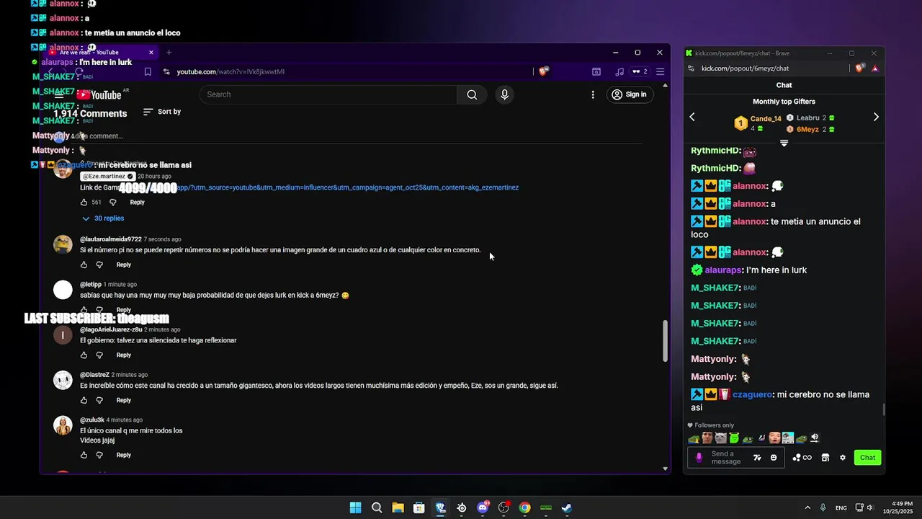Collapse the Monthly top Gifters panel handle
The width and height of the screenshot is (922, 519).
click(x=784, y=143)
